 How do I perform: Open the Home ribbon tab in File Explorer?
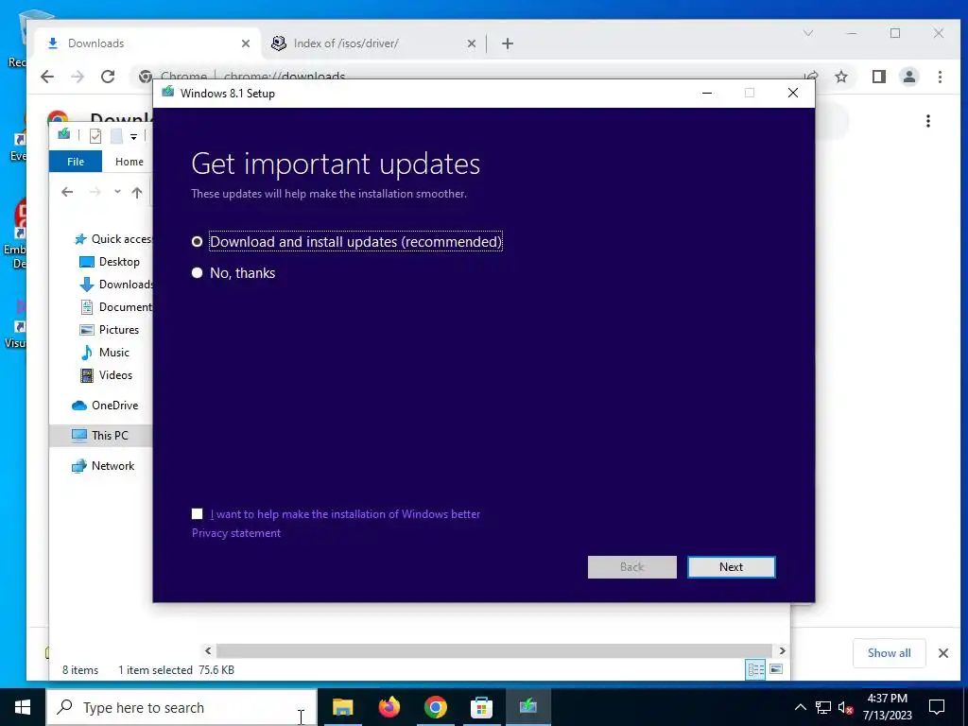click(x=129, y=161)
